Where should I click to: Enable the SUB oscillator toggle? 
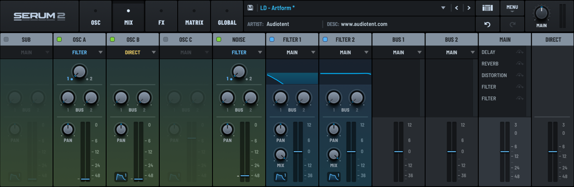[6, 39]
